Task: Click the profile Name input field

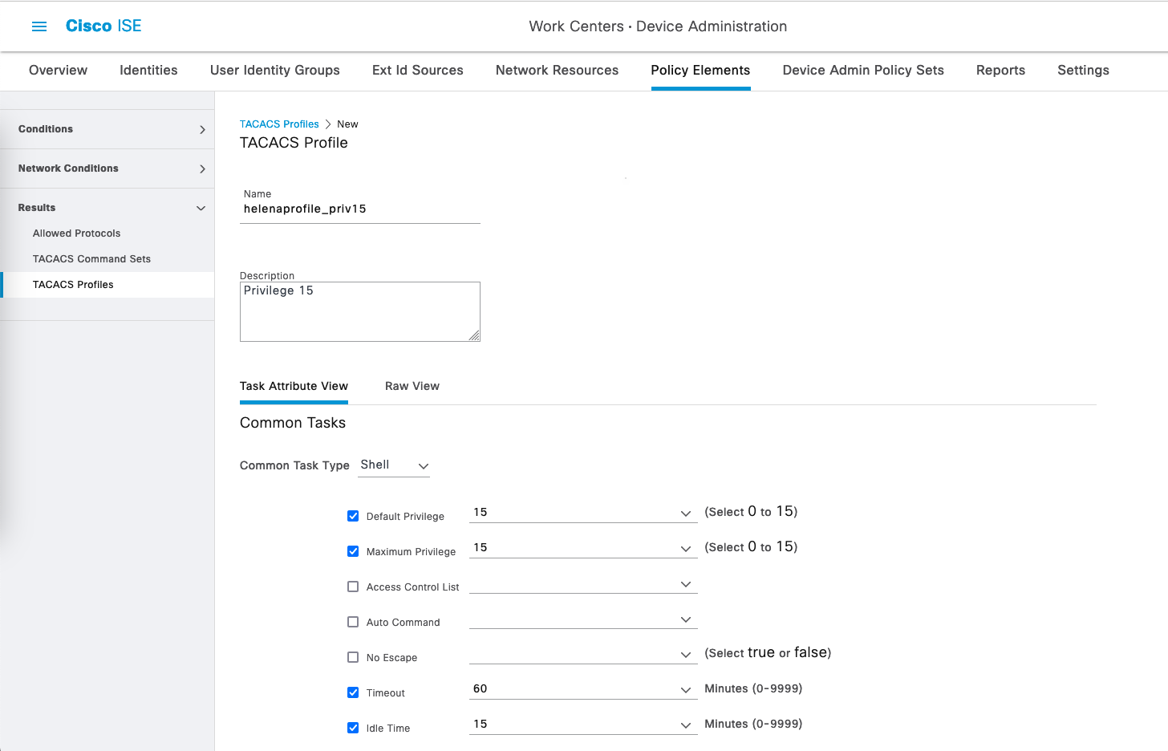Action: [x=359, y=209]
